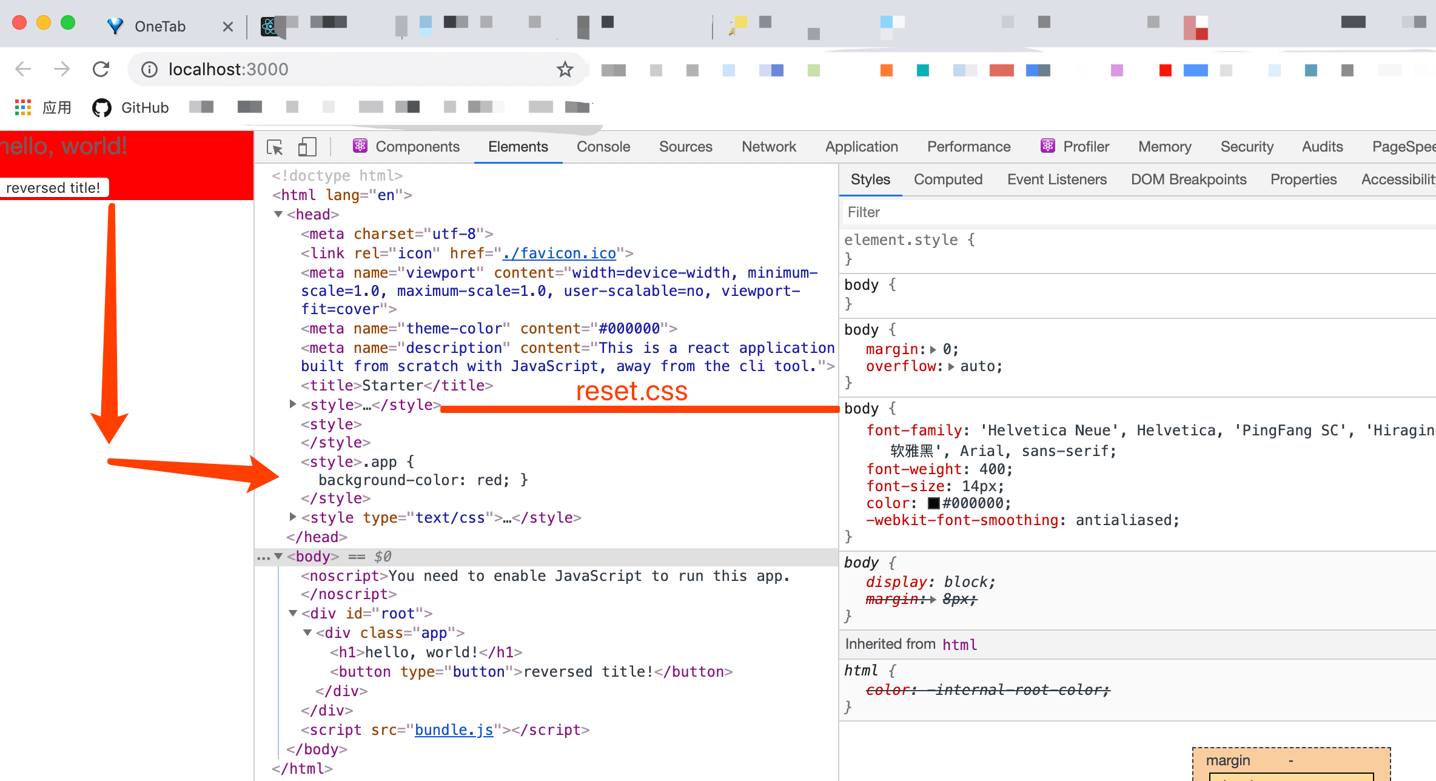This screenshot has width=1436, height=781.
Task: Open the Audits tab
Action: (x=1323, y=147)
